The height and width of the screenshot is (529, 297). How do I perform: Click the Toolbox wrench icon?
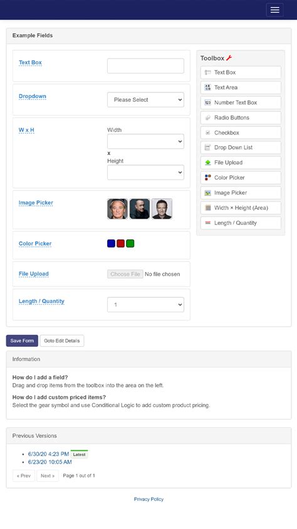[x=229, y=58]
